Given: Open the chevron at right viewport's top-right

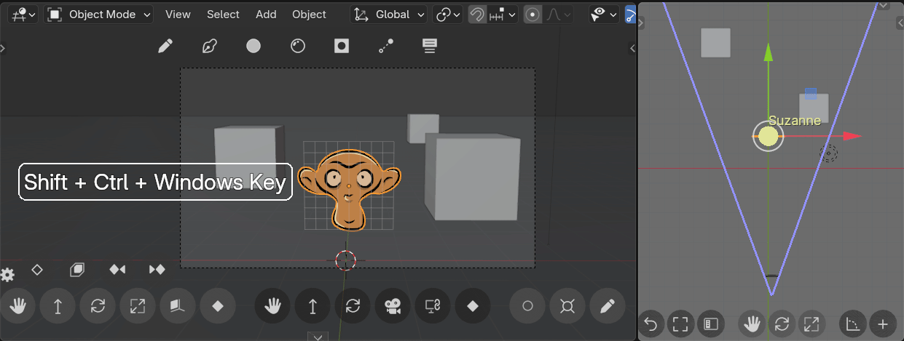Looking at the screenshot, I should pos(883,4).
